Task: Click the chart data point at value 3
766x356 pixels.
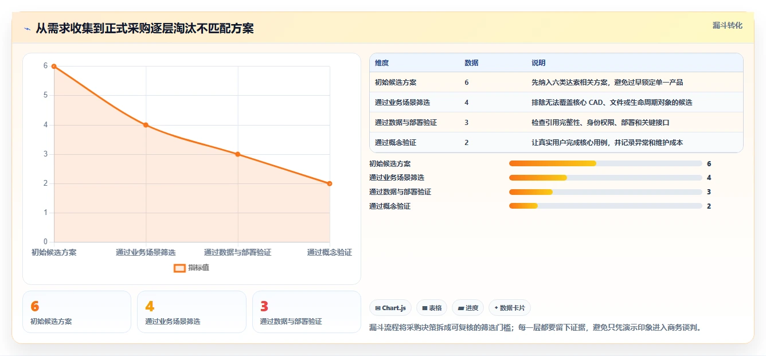Action: click(x=238, y=154)
